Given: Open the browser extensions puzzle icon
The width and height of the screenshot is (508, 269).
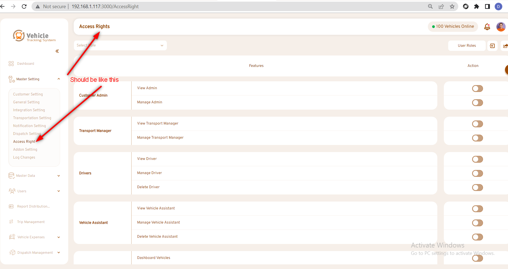Looking at the screenshot, I should coord(476,7).
